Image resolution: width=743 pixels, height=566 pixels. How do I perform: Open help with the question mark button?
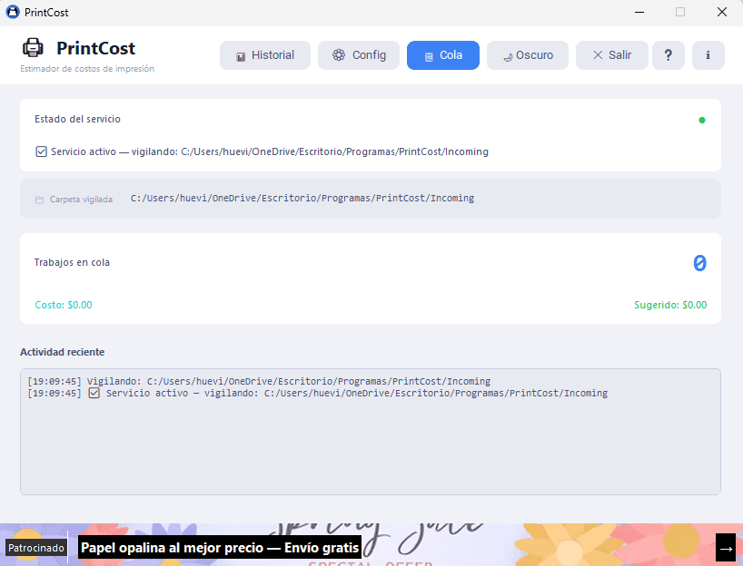(669, 55)
